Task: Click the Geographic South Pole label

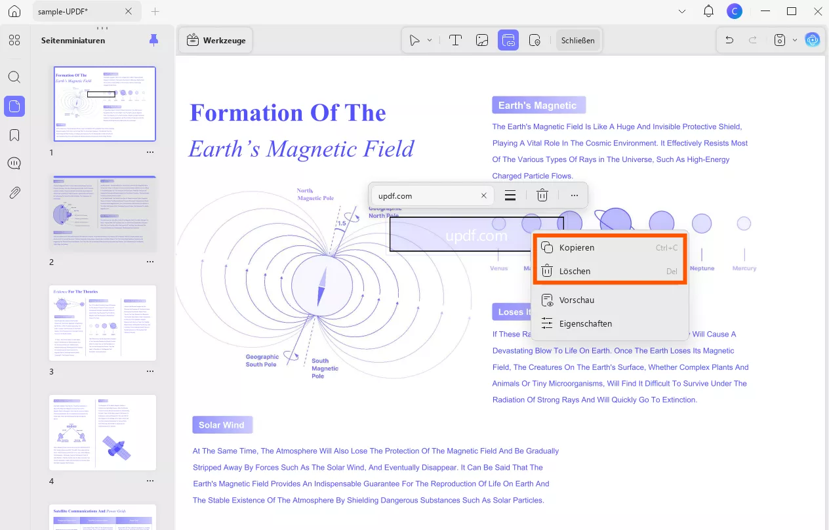Action: click(262, 361)
